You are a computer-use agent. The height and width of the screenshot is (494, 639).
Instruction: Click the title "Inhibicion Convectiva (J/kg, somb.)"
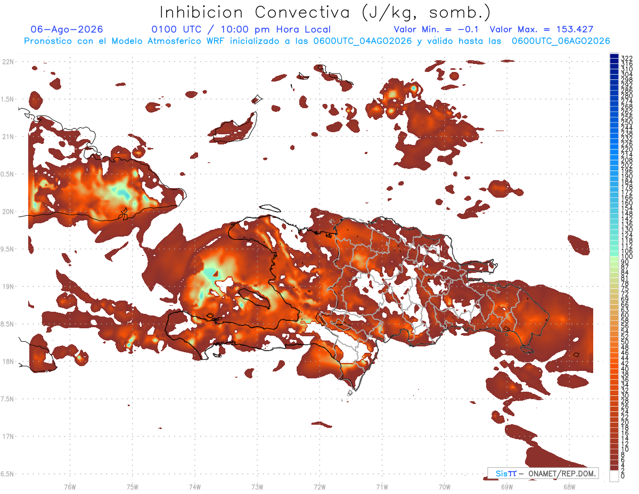coord(325,12)
